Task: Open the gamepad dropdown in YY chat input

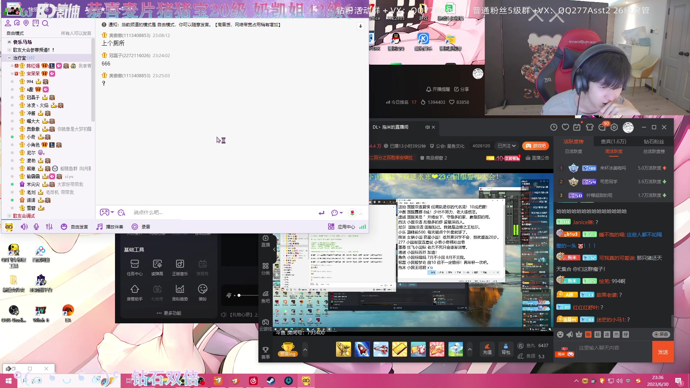Action: [x=107, y=212]
